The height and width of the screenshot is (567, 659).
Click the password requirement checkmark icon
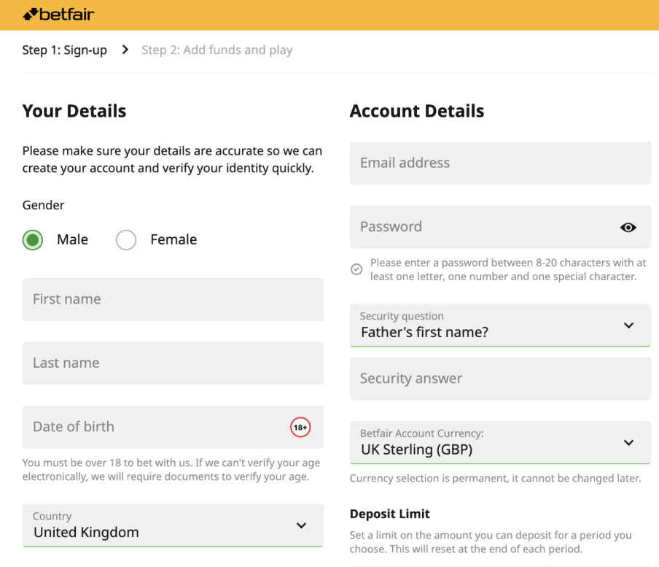(356, 269)
